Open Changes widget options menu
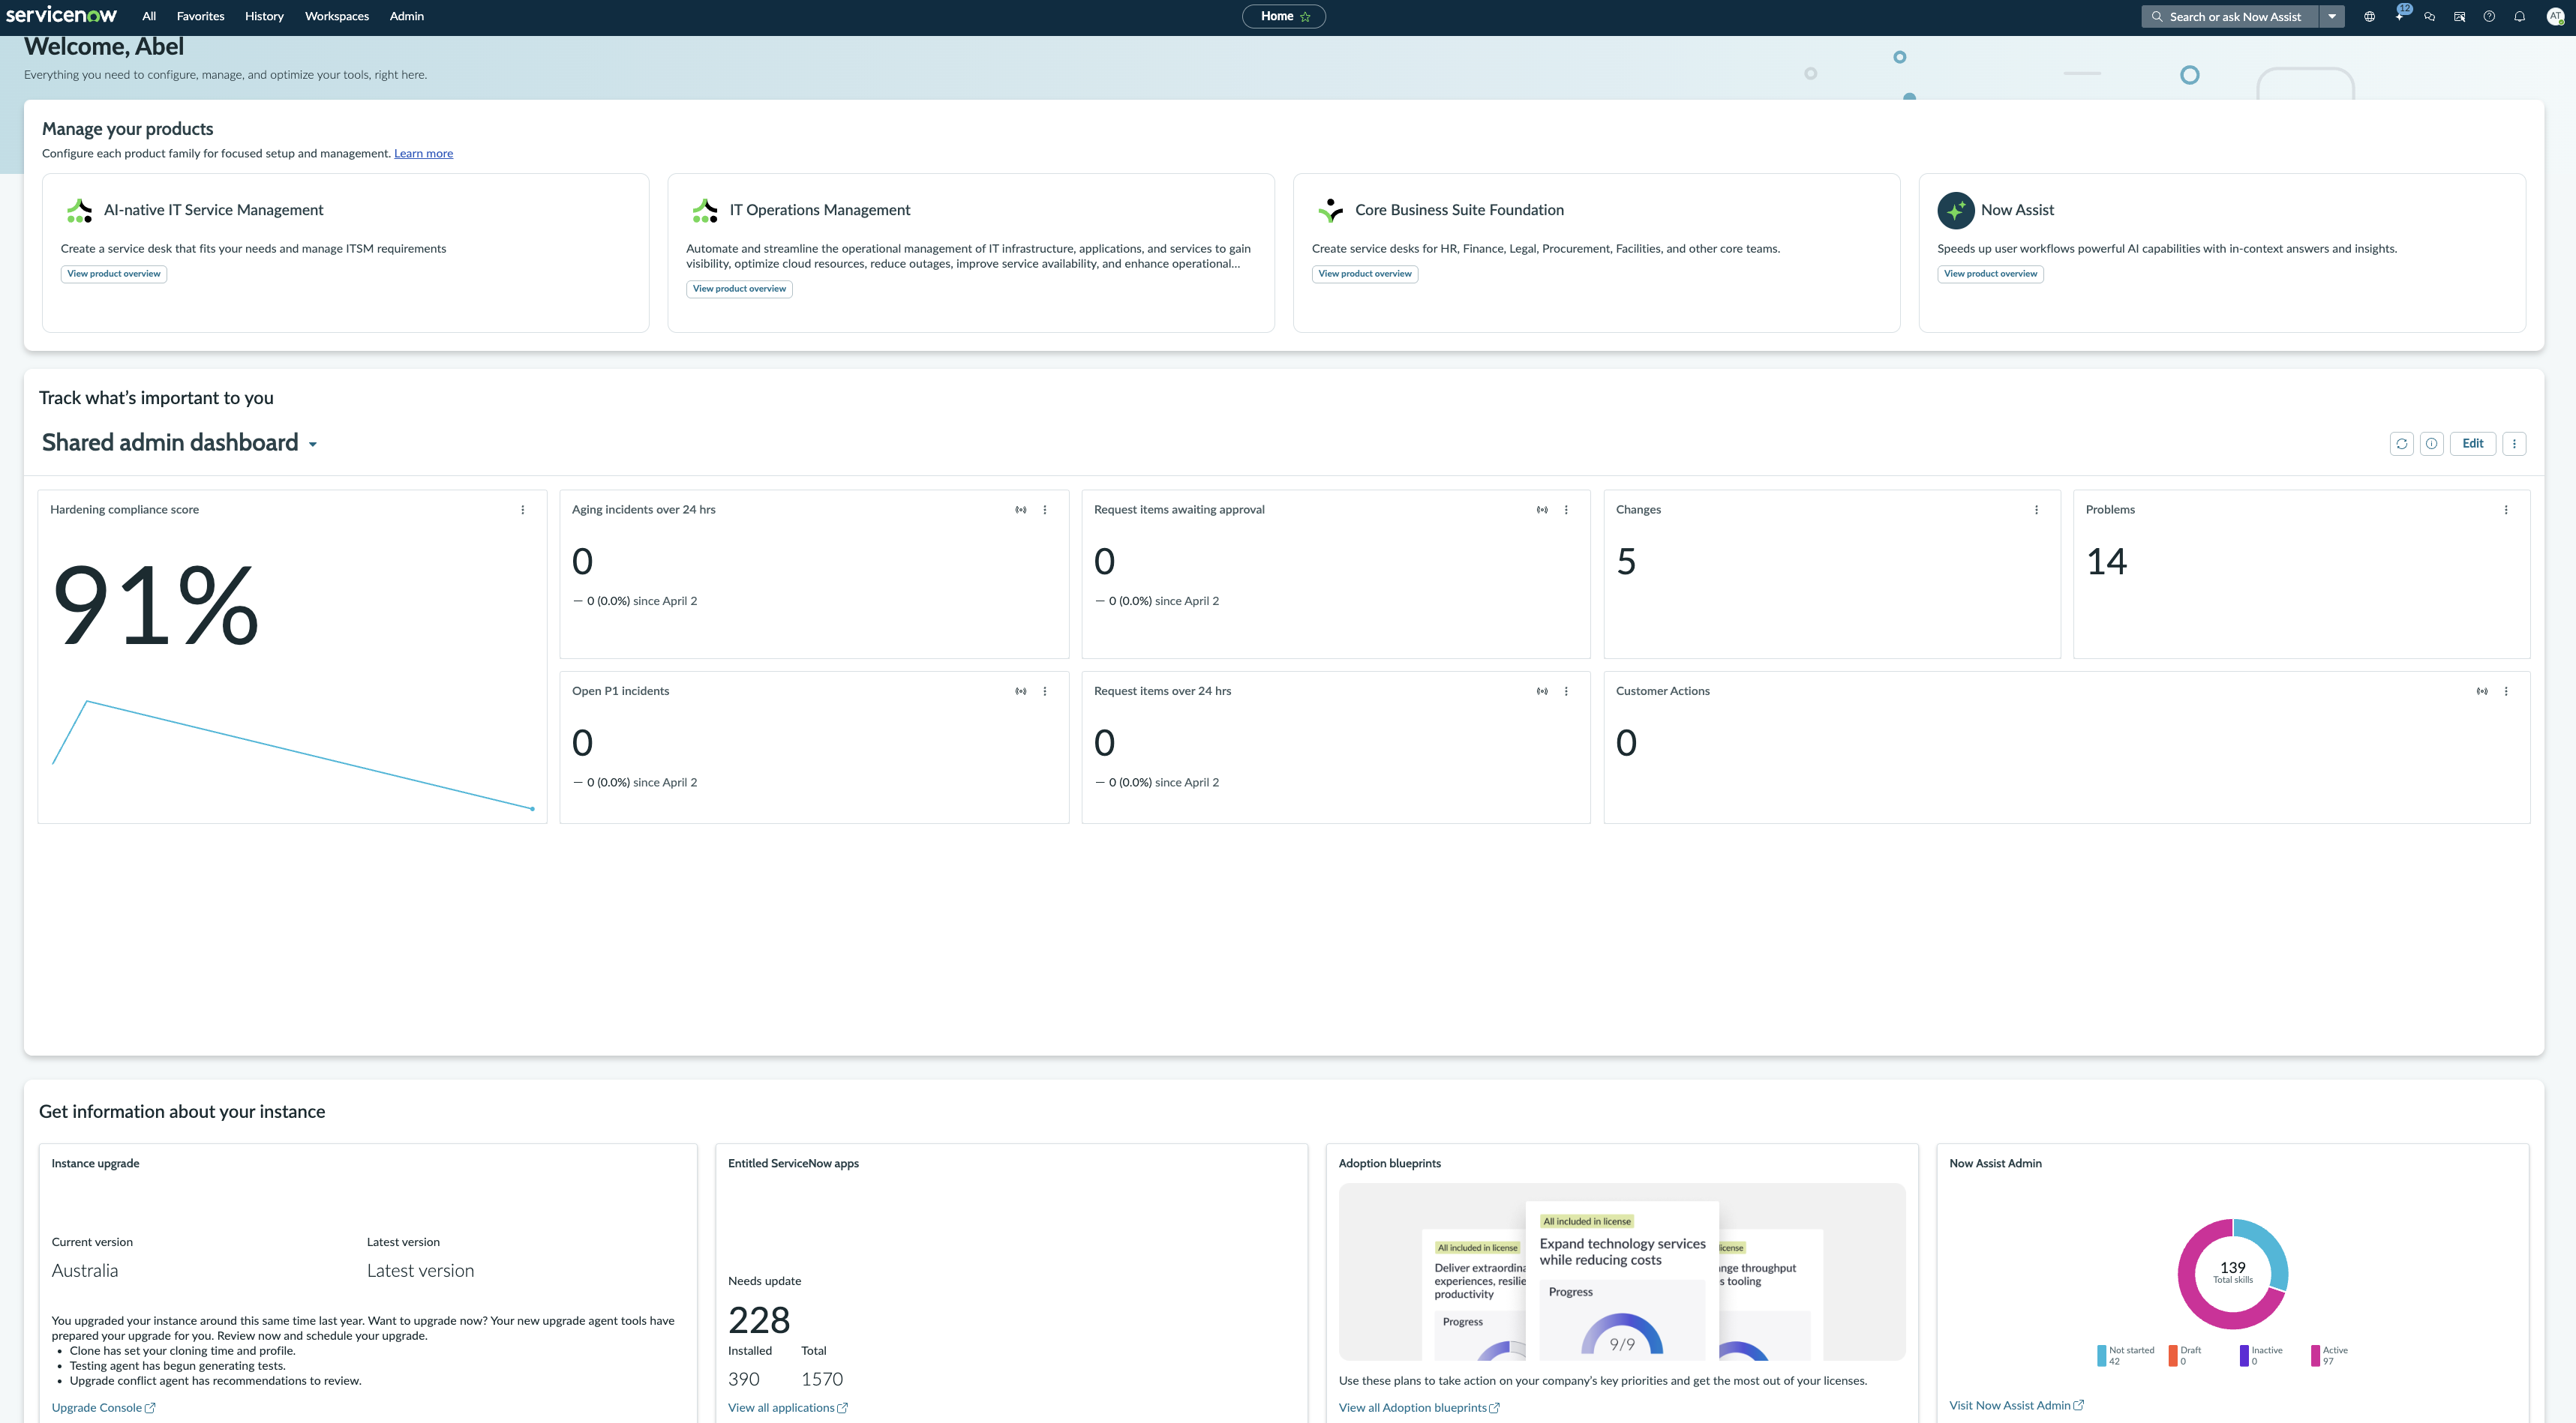Screen dimensions: 2576x1423 [x=2036, y=510]
